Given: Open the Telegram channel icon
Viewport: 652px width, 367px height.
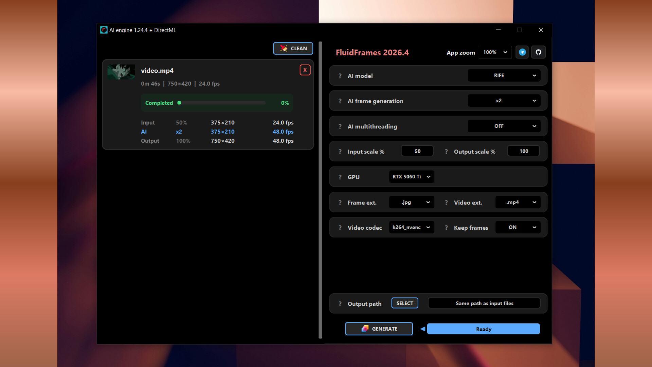Looking at the screenshot, I should (522, 52).
